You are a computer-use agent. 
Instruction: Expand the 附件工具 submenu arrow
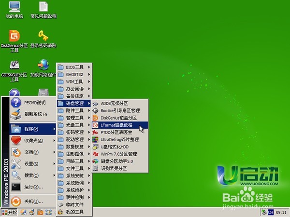point(89,110)
